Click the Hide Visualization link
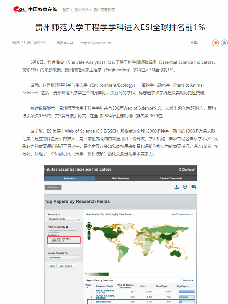The width and height of the screenshot is (228, 304). coord(180,214)
